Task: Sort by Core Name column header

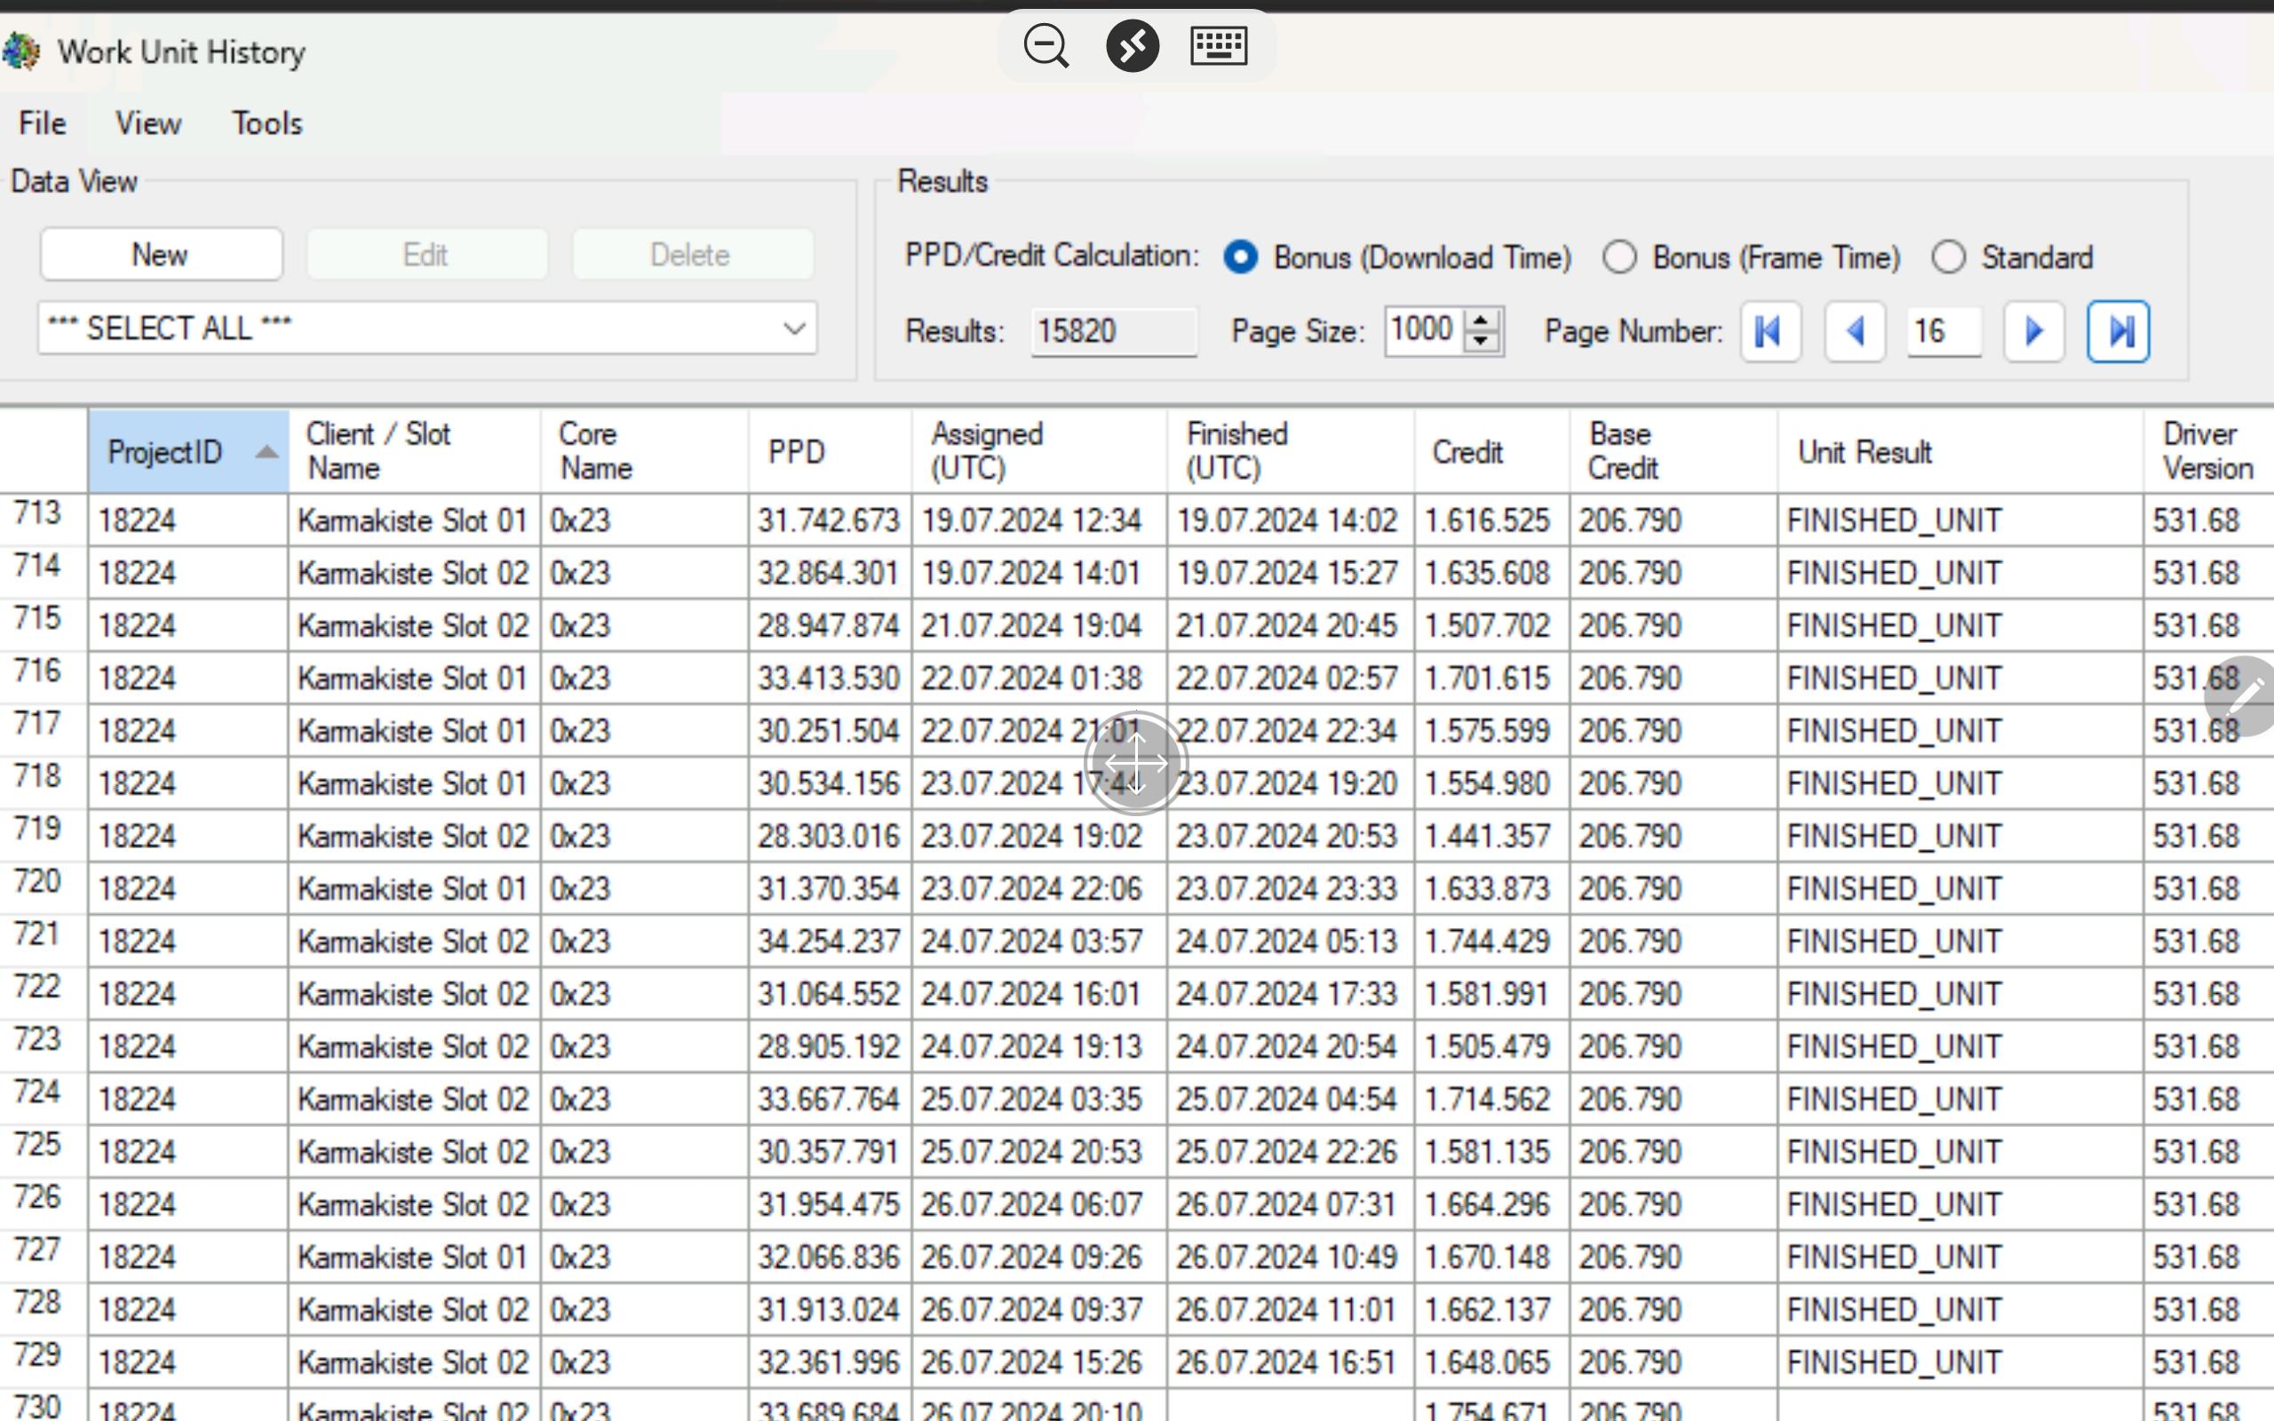Action: (x=645, y=451)
